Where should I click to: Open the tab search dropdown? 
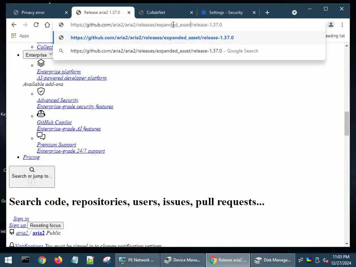click(294, 13)
